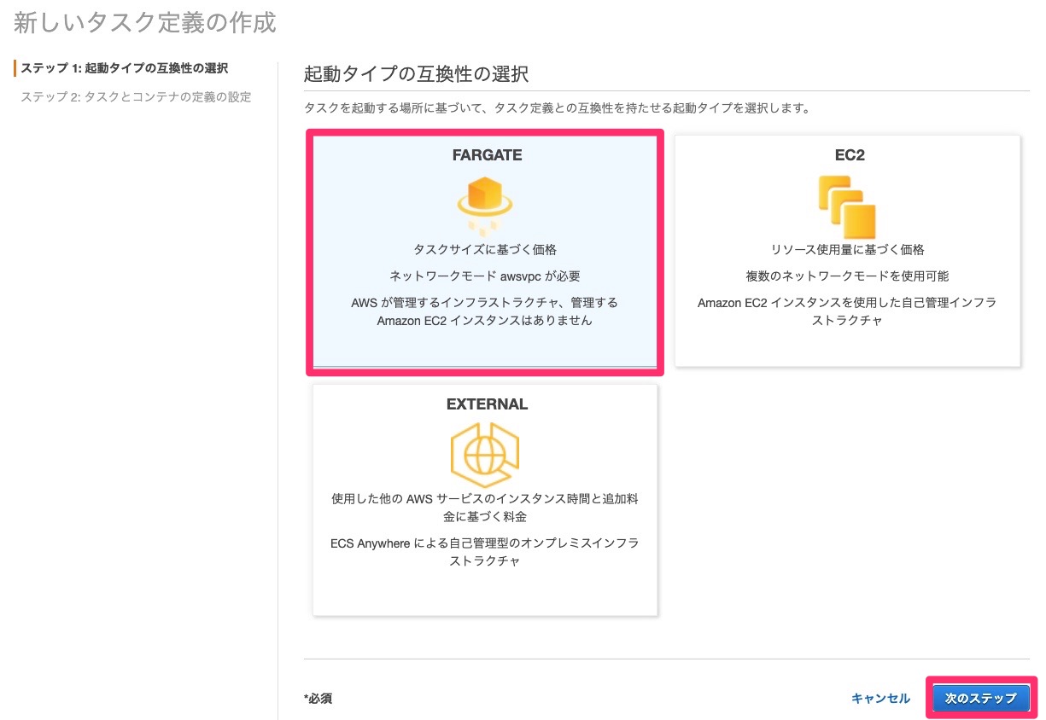Choose FARGATE as the compatible launch type
Image resolution: width=1046 pixels, height=720 pixels.
click(x=485, y=252)
